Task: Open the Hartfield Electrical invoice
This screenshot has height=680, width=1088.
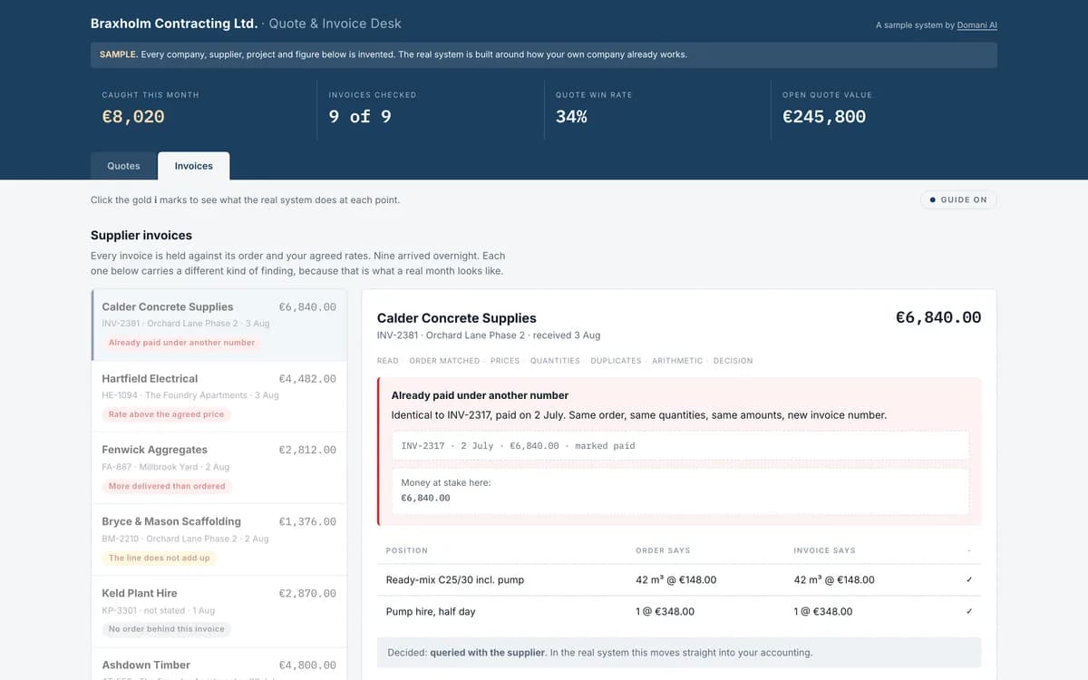Action: [219, 396]
